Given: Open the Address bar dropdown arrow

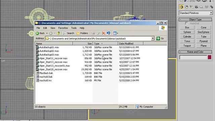Looking at the screenshot, I should [153, 39].
